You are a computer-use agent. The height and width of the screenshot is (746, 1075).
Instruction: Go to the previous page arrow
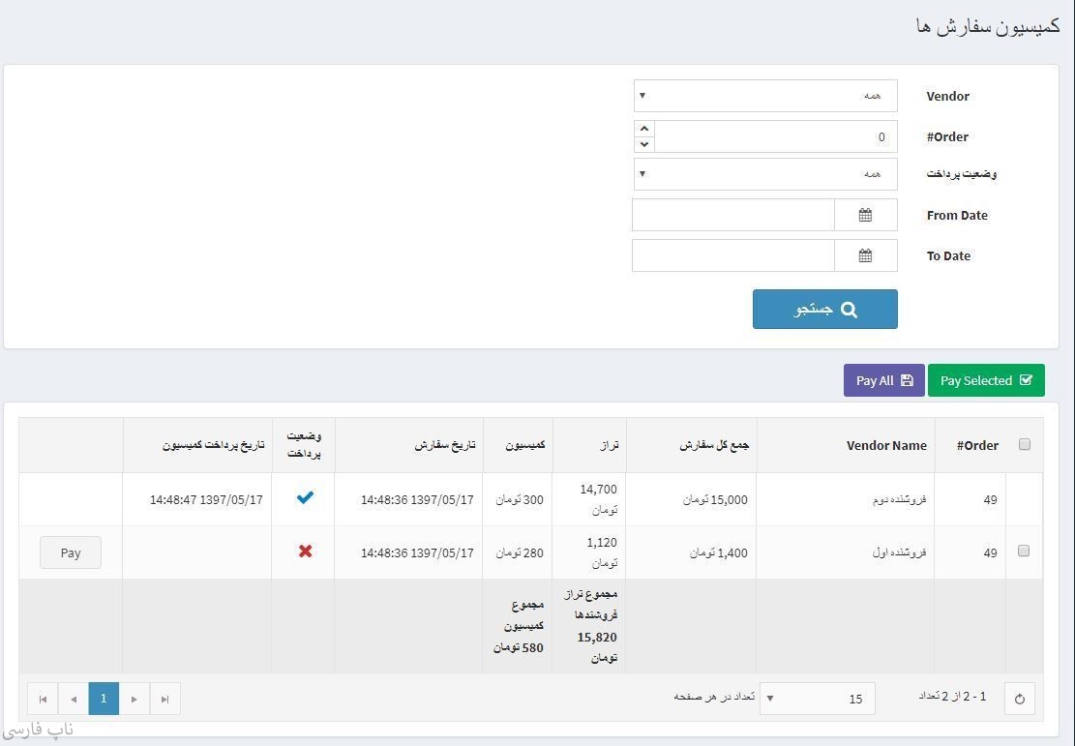point(74,699)
